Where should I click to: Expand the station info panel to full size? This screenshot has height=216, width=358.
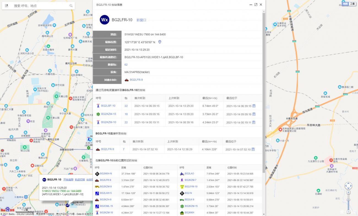pos(256,5)
